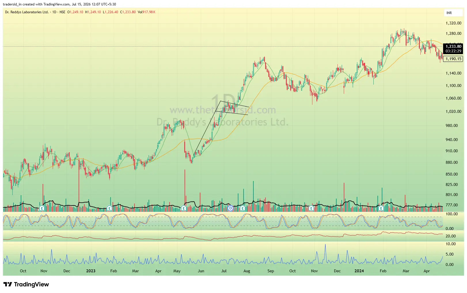Image resolution: width=467 pixels, height=293 pixels.
Task: Click the 1,320.00 price axis label
Action: [x=453, y=23]
